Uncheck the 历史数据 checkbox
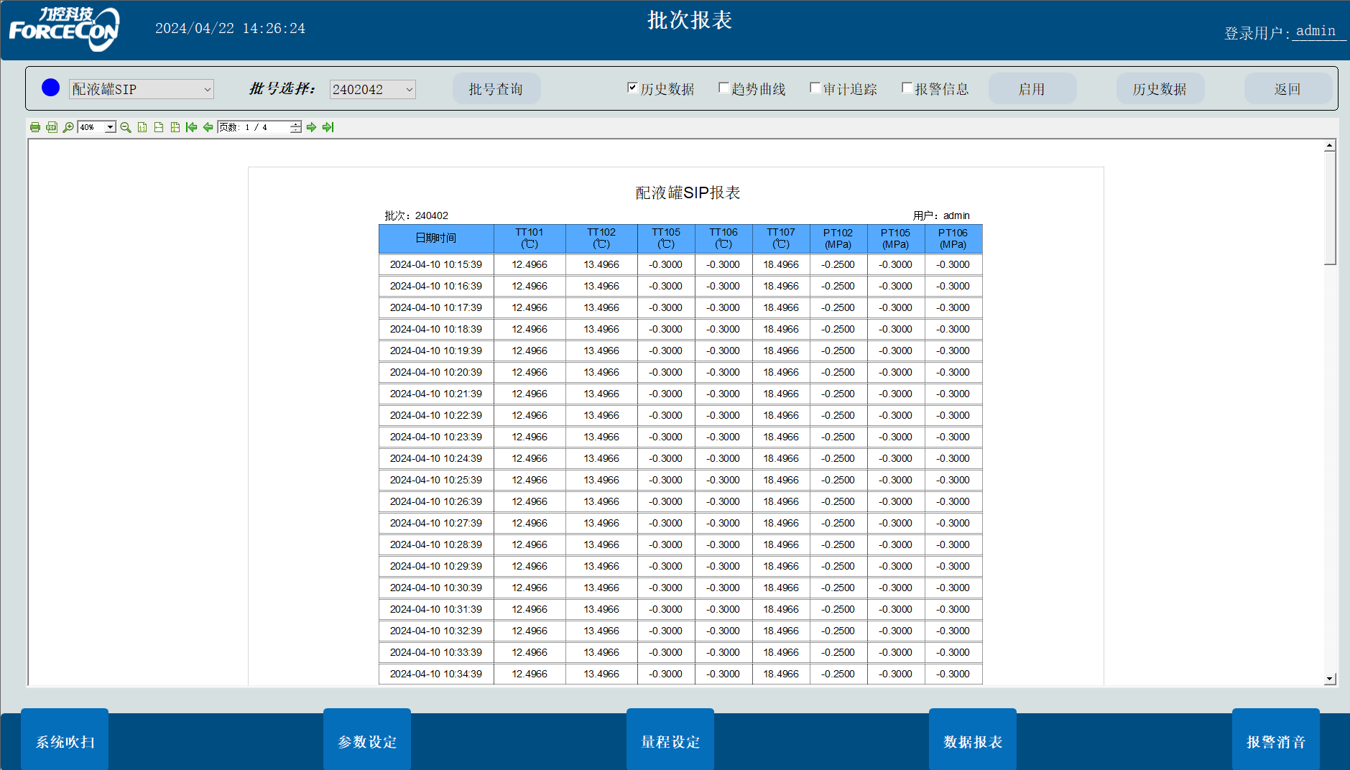Image resolution: width=1350 pixels, height=770 pixels. (632, 88)
